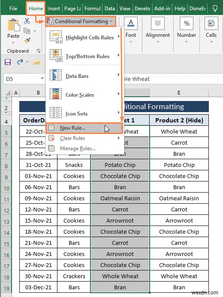This screenshot has height=297, width=223.
Task: Open Clear Rules submenu
Action: [x=84, y=138]
